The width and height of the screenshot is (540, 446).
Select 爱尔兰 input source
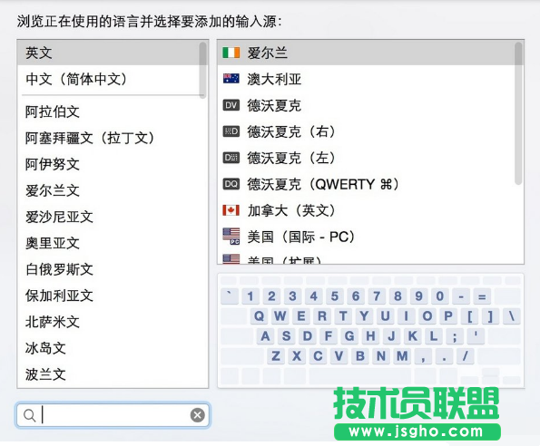coord(370,53)
